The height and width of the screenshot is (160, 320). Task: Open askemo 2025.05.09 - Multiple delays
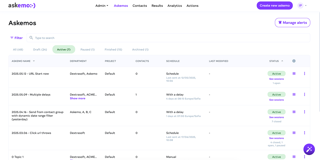[31, 94]
